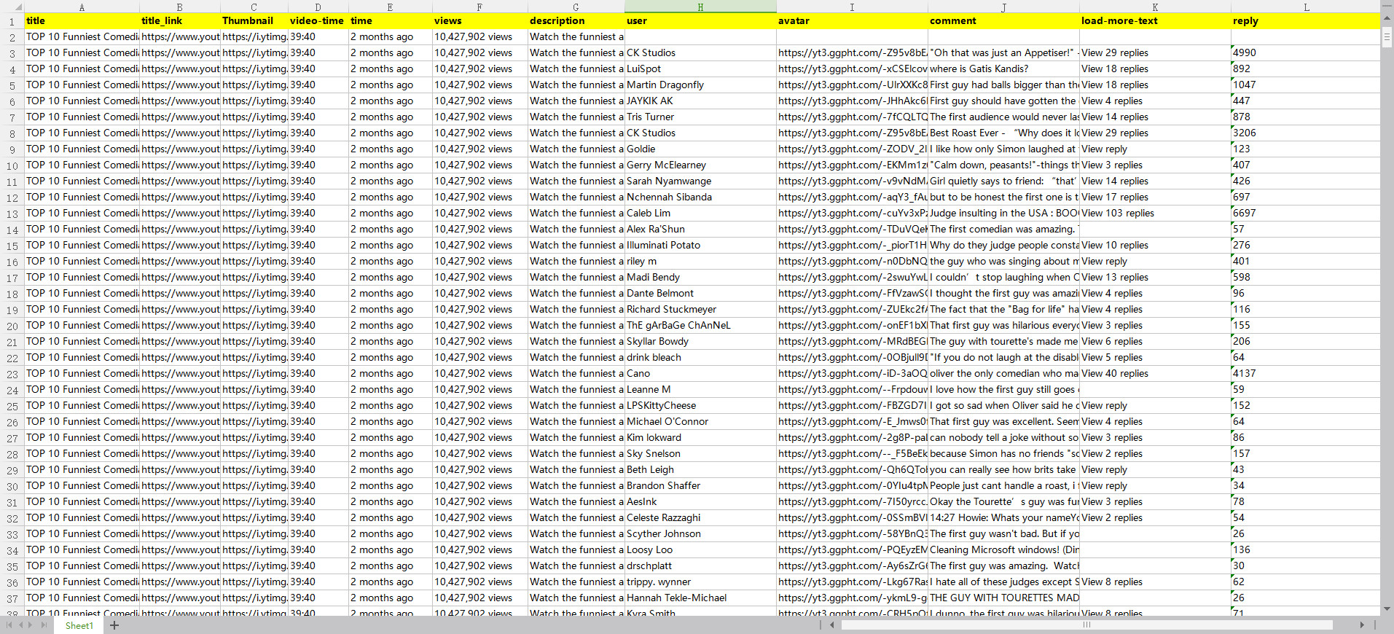Select user cell 'Martin Dragonfly'
The height and width of the screenshot is (634, 1394).
[x=700, y=85]
